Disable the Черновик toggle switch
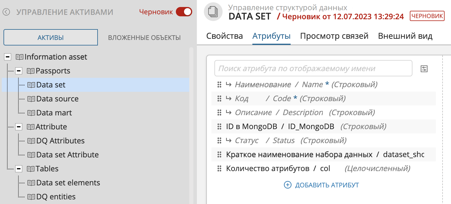Image resolution: width=451 pixels, height=204 pixels. point(184,12)
